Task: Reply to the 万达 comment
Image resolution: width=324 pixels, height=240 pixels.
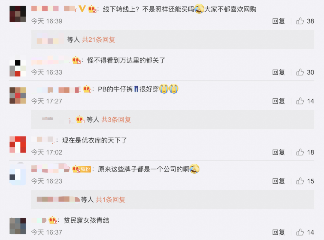Action: click(278, 72)
